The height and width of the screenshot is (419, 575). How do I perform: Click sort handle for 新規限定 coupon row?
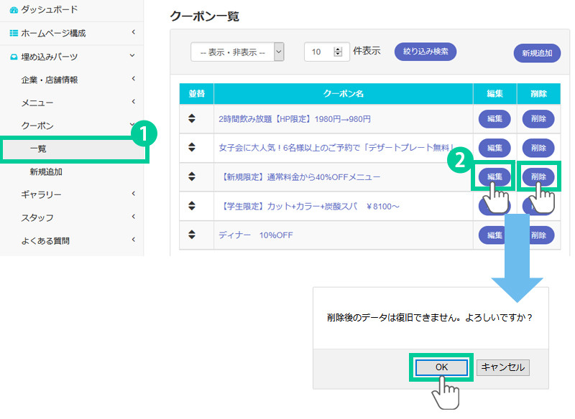[x=192, y=176]
